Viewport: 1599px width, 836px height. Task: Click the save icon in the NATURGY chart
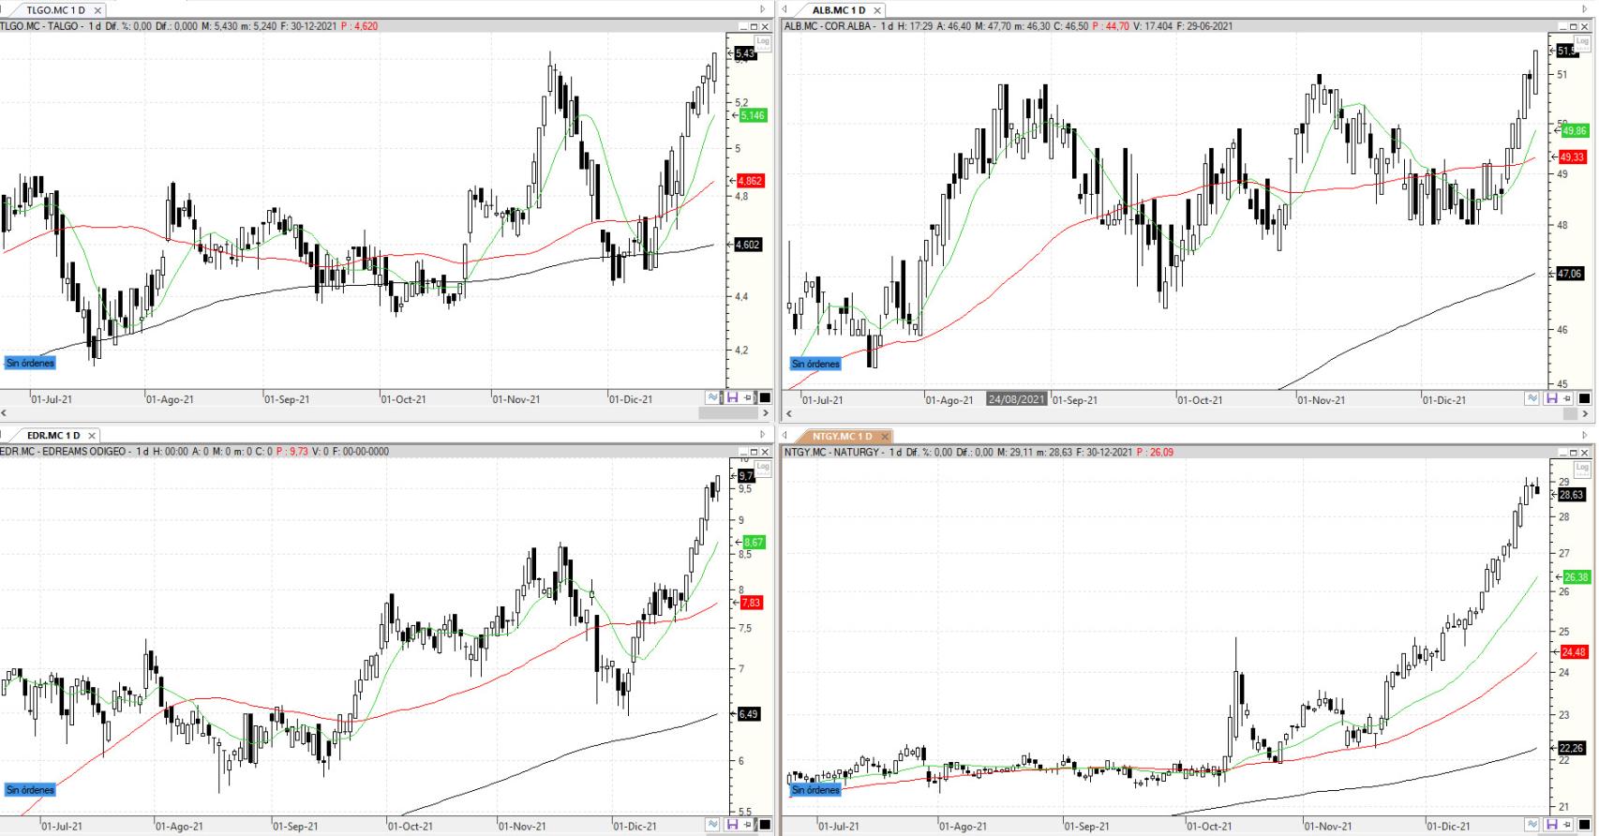(x=1551, y=826)
